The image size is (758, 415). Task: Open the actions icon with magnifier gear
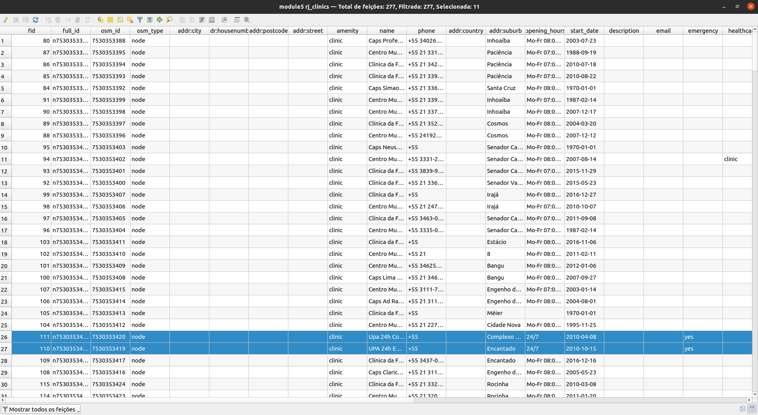pyautogui.click(x=247, y=20)
